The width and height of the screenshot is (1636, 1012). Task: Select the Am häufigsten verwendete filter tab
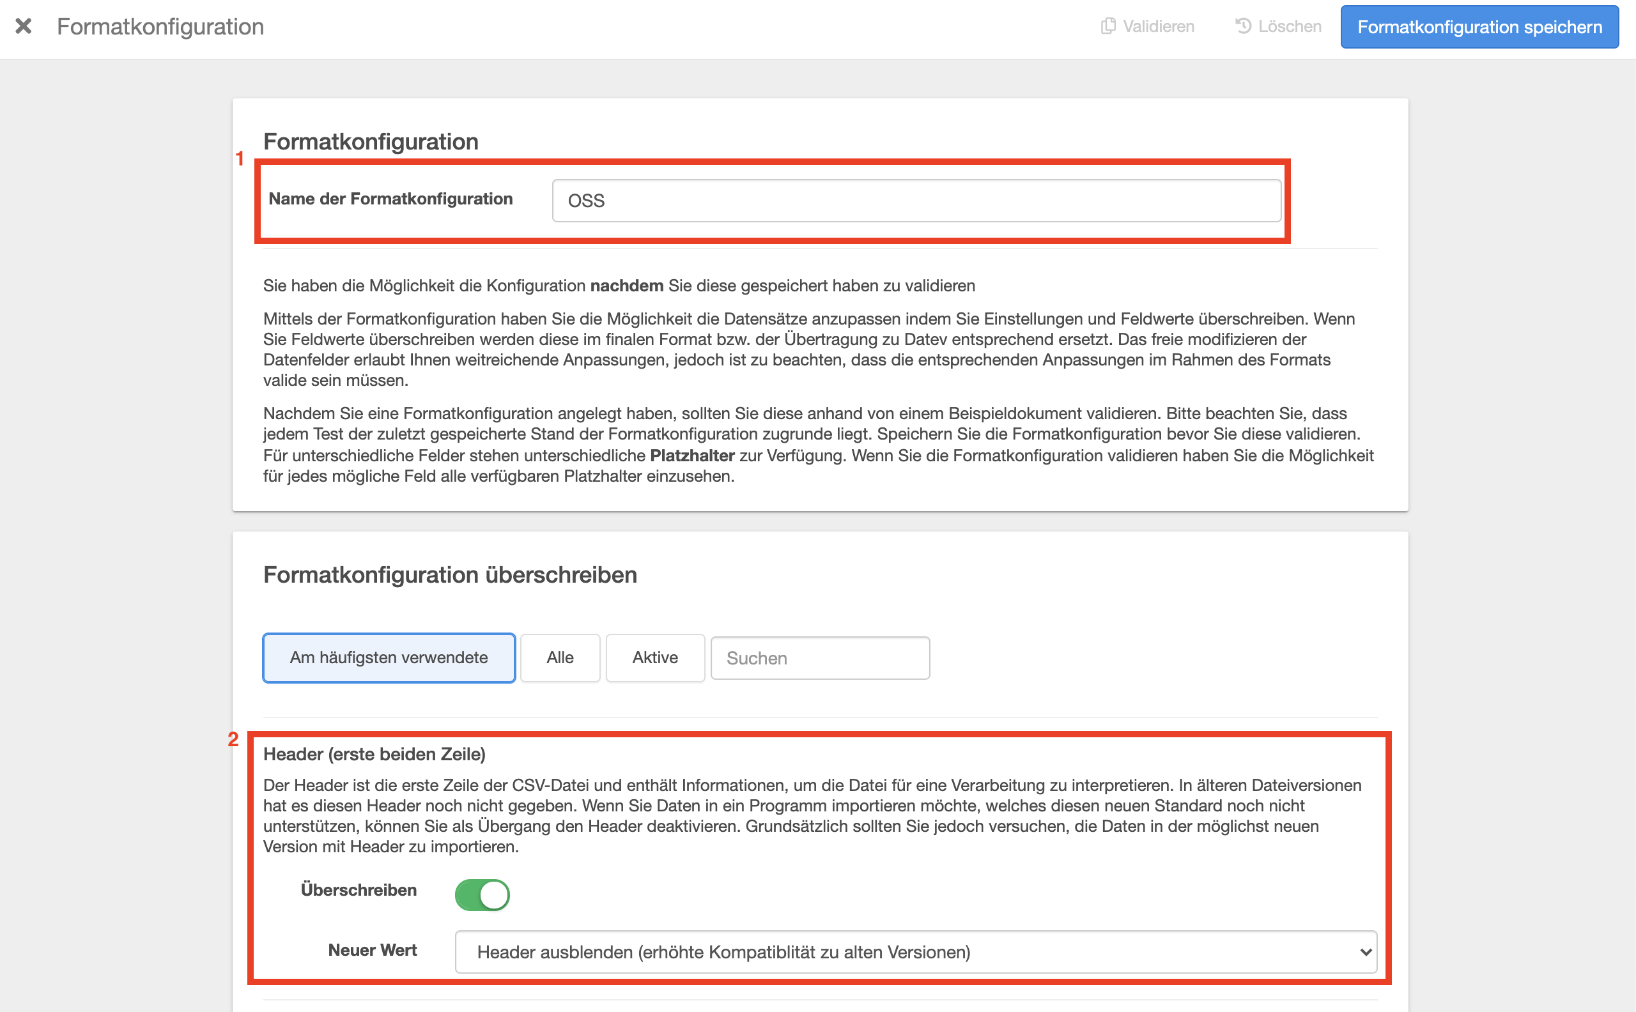click(x=389, y=657)
